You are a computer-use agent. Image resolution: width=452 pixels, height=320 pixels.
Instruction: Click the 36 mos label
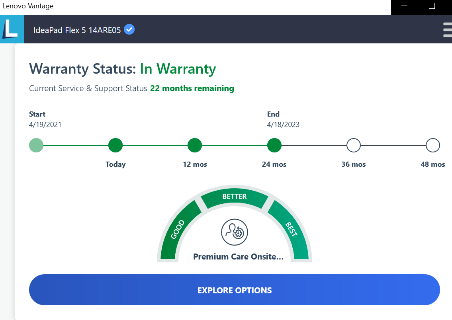pos(353,164)
